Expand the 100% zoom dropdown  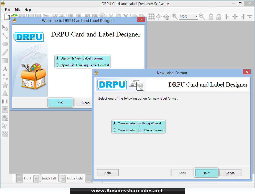[x=196, y=17]
